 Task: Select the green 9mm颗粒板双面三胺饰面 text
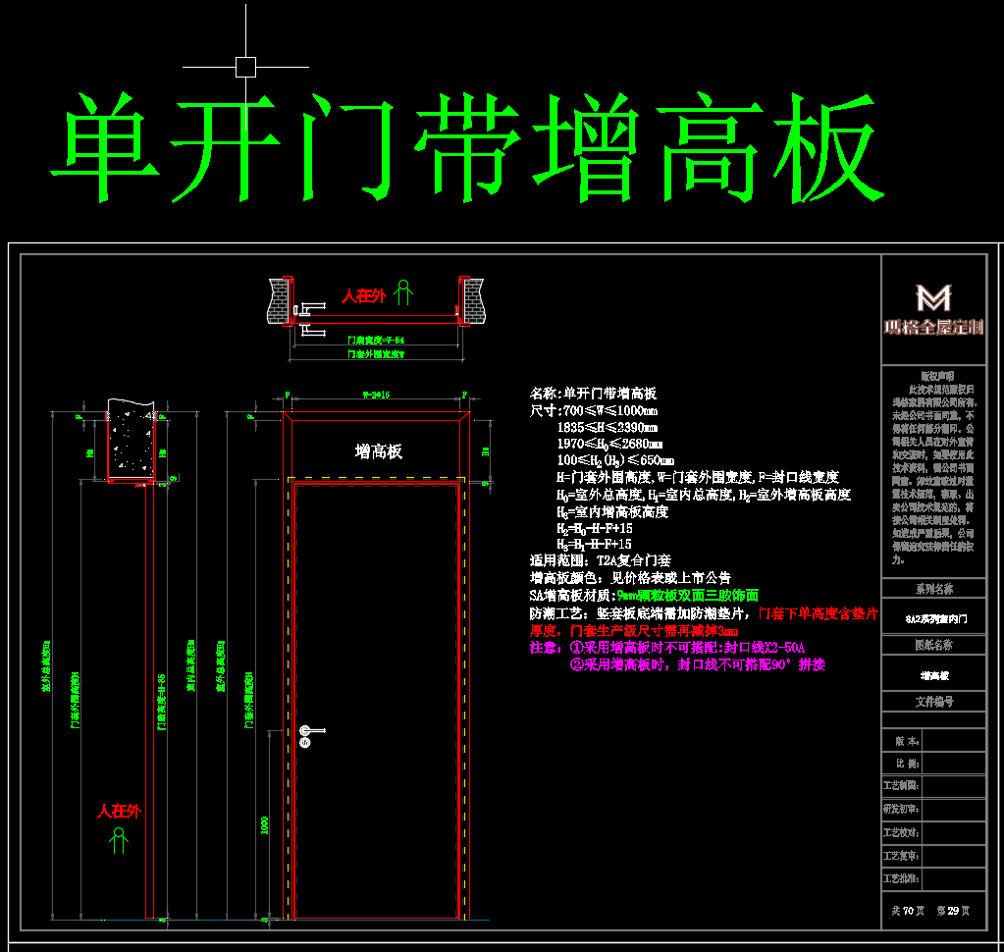tap(687, 596)
